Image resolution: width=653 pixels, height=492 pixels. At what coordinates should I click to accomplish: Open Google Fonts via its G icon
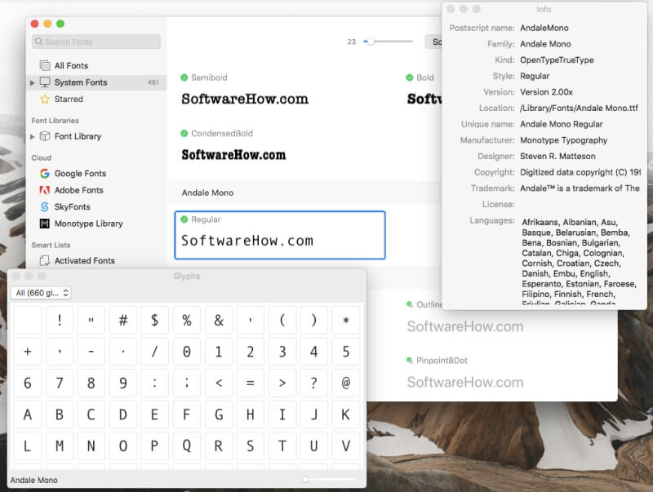click(x=45, y=173)
